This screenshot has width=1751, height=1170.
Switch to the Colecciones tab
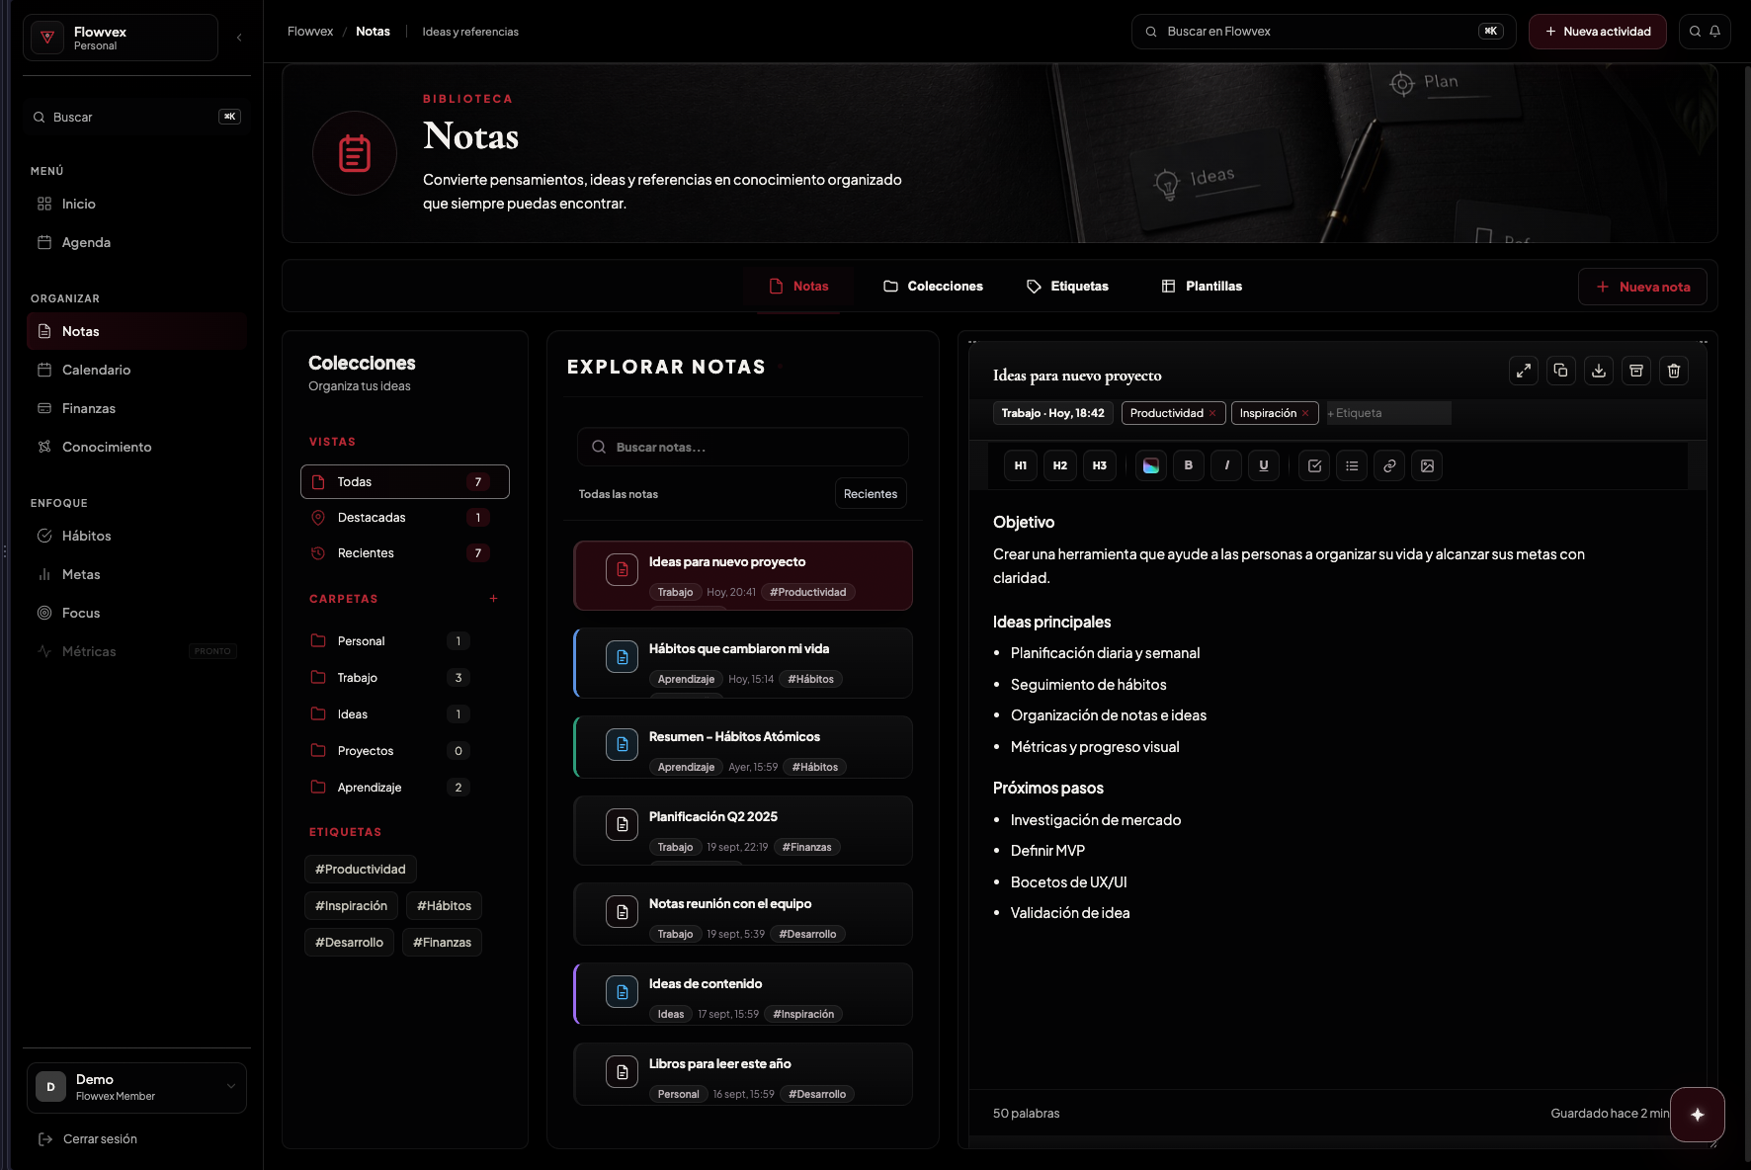(933, 287)
